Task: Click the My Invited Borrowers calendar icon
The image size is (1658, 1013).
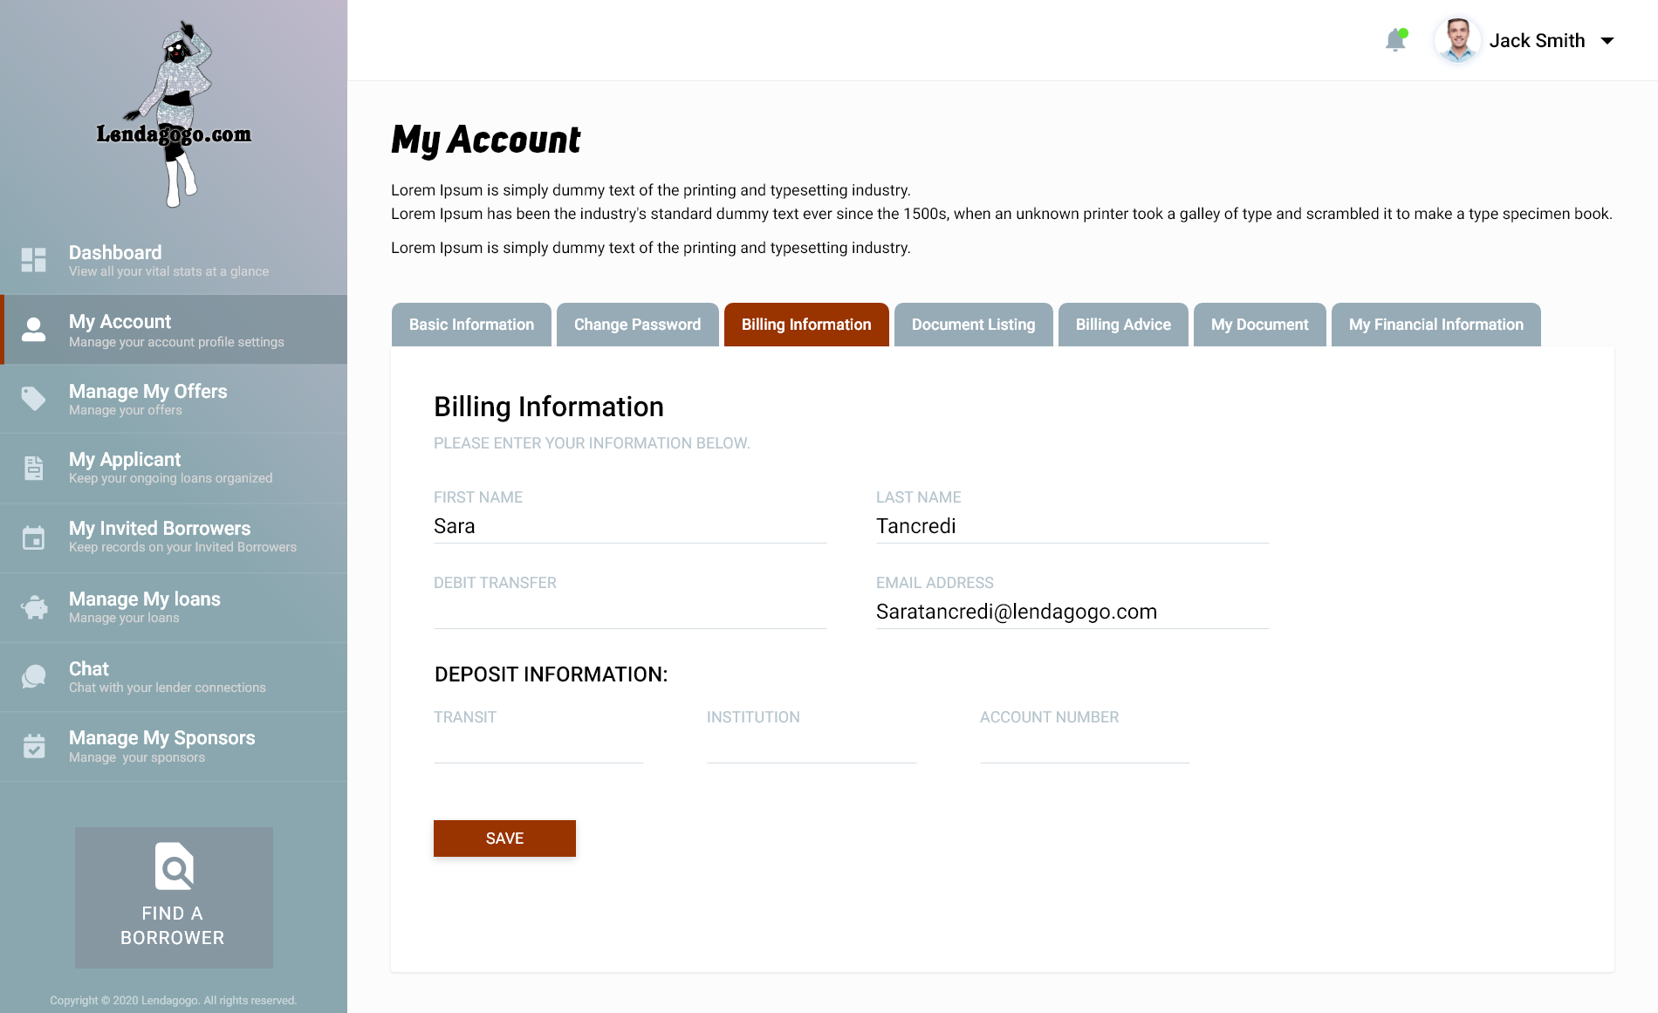Action: click(x=34, y=537)
